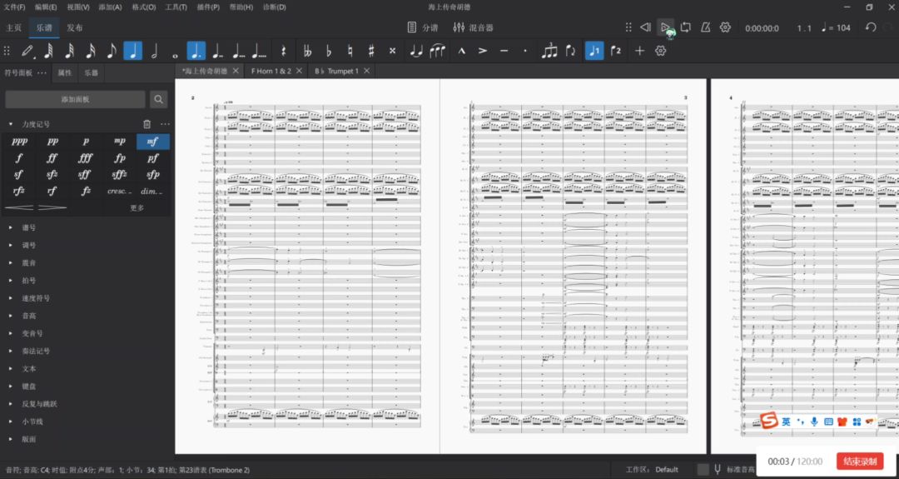Toggle the pencil note input mode
This screenshot has height=479, width=899.
click(x=27, y=51)
